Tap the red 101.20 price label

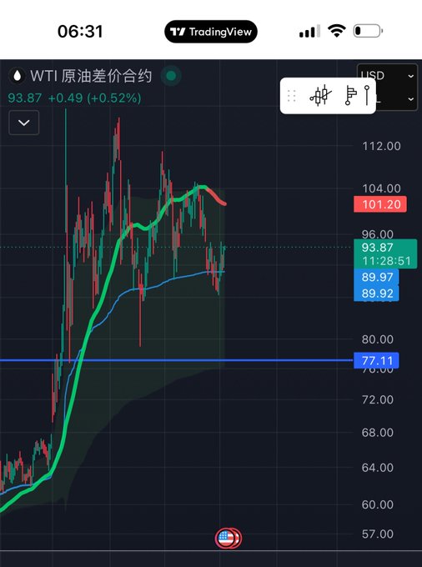pyautogui.click(x=380, y=204)
